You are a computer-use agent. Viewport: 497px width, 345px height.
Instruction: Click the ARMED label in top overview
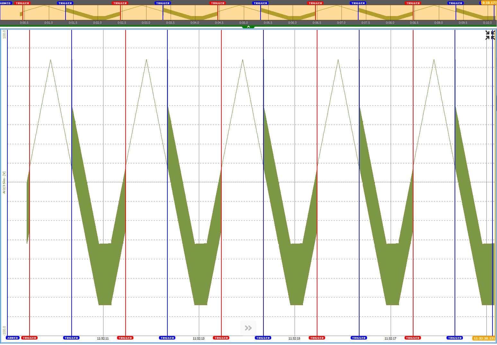point(5,3)
